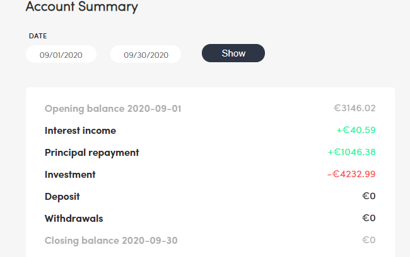Screen dimensions: 410x257
Task: Select the Deposit row label
Action: tap(62, 197)
